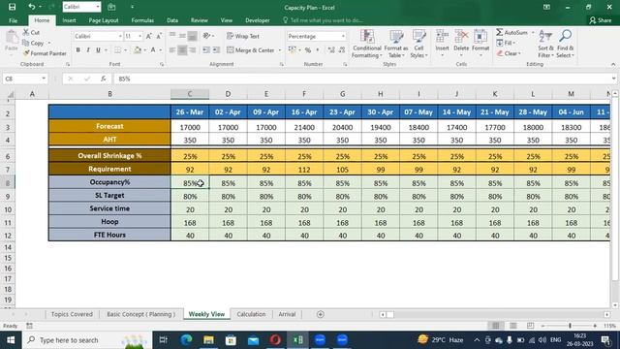Toggle Underline formatting
The height and width of the screenshot is (349, 620).
point(98,50)
